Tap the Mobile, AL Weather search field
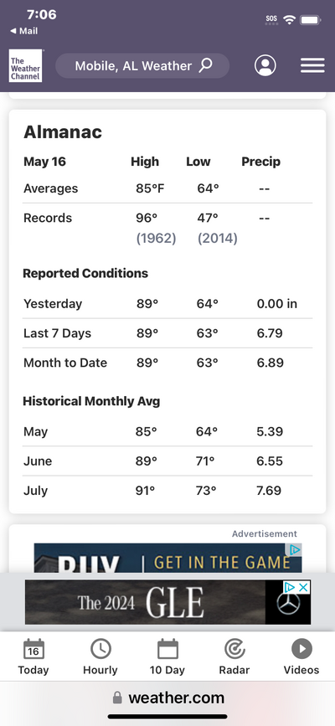Viewport: 335px width, 726px height. pos(142,66)
